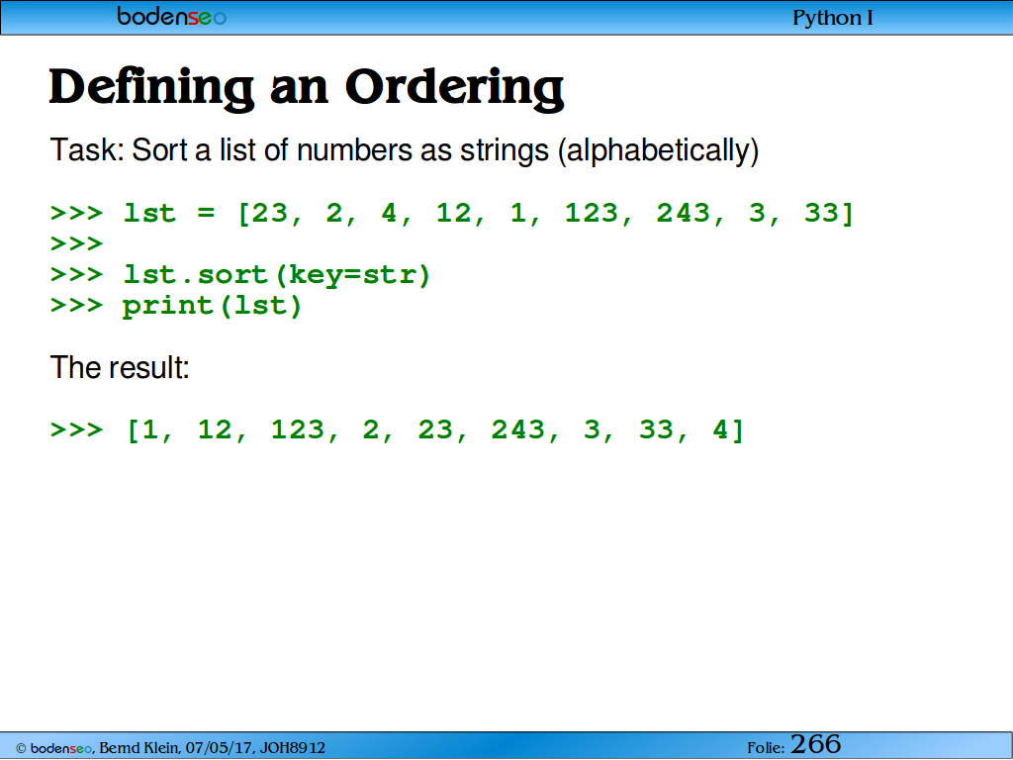Click the bodenseo logo in header
The height and width of the screenshot is (760, 1013).
172,16
